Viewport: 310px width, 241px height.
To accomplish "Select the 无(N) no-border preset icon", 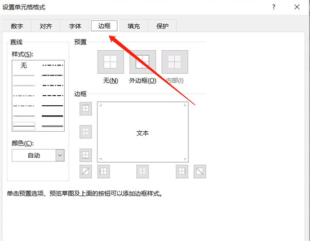I will tap(110, 62).
